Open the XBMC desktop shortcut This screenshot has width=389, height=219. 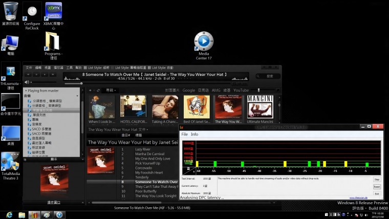click(x=54, y=11)
